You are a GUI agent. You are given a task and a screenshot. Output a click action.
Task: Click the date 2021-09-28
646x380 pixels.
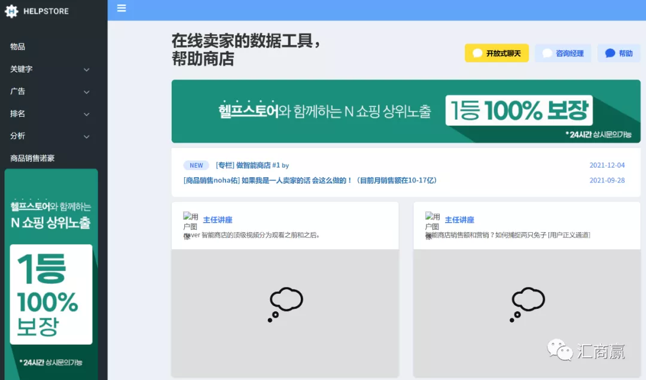(607, 180)
